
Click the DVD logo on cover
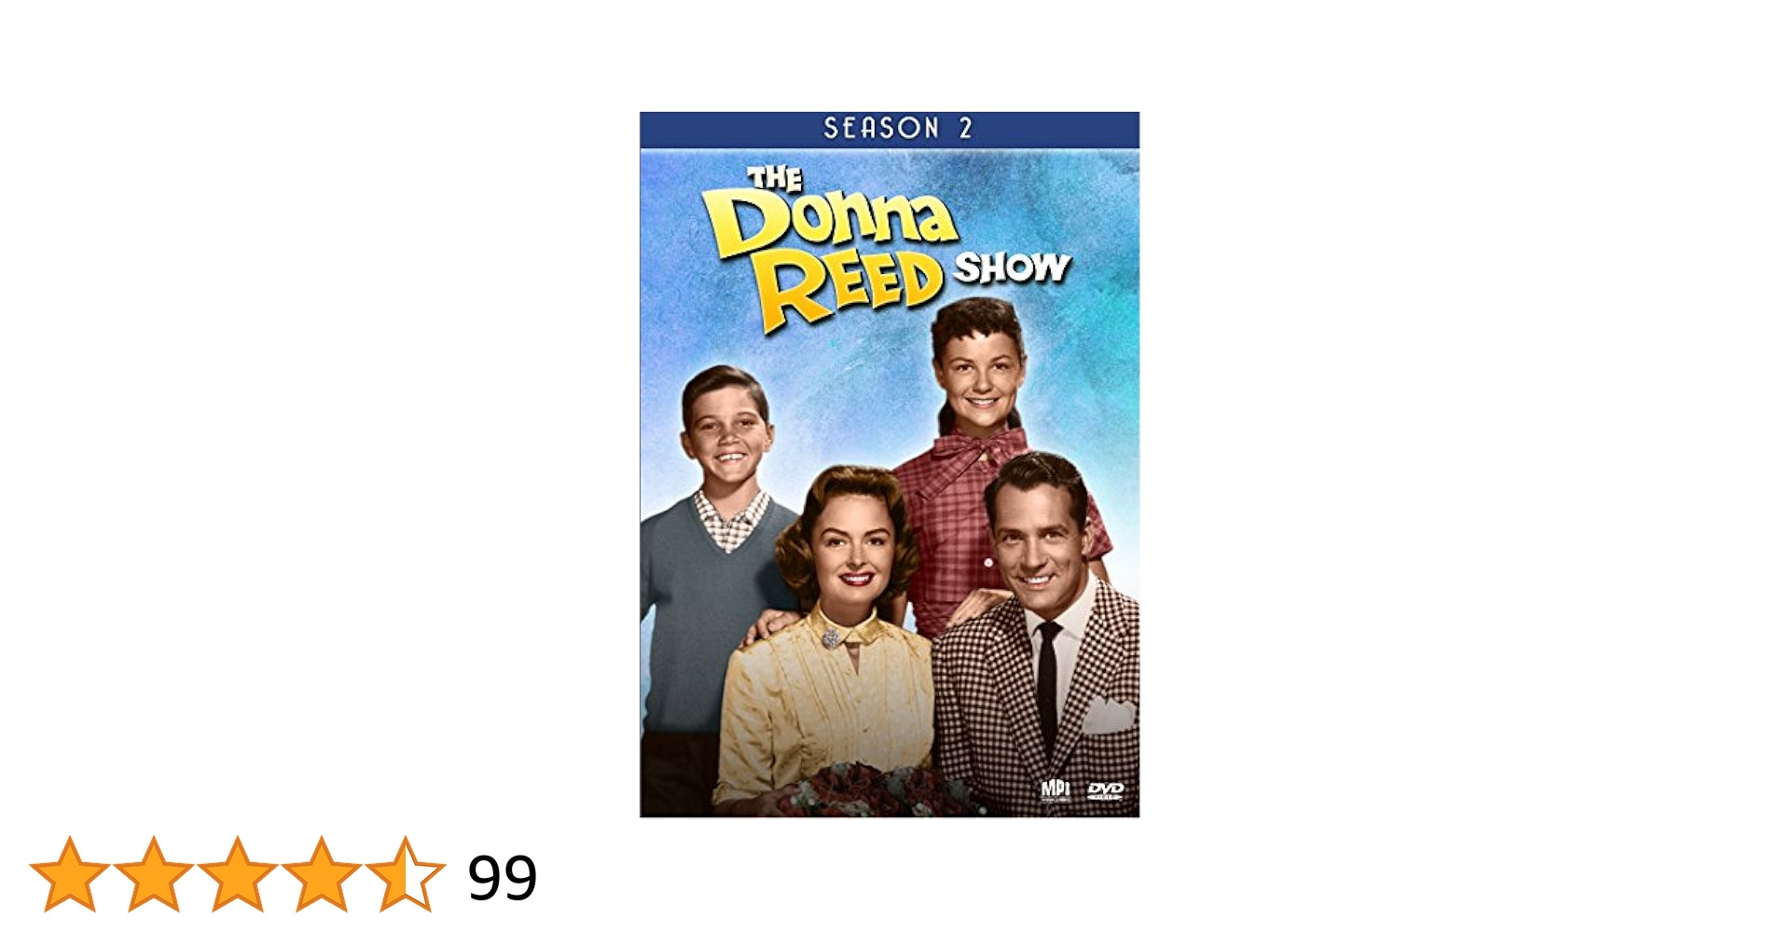point(1106,791)
